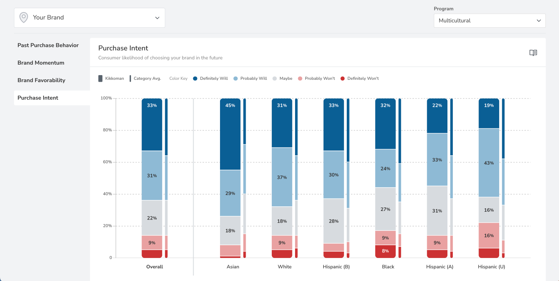Open the Your Brand dropdown

point(89,18)
